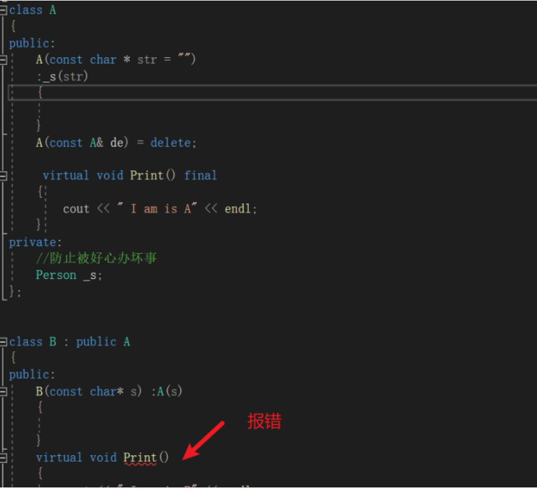Image resolution: width=537 pixels, height=494 pixels.
Task: Click the green Chinese comment line
Action: pos(96,258)
